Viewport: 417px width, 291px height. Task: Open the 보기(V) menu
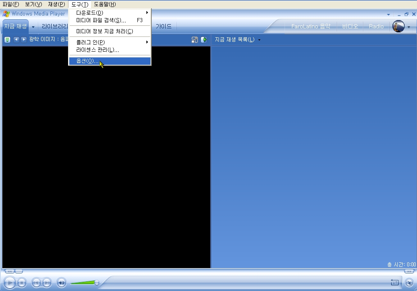[34, 4]
